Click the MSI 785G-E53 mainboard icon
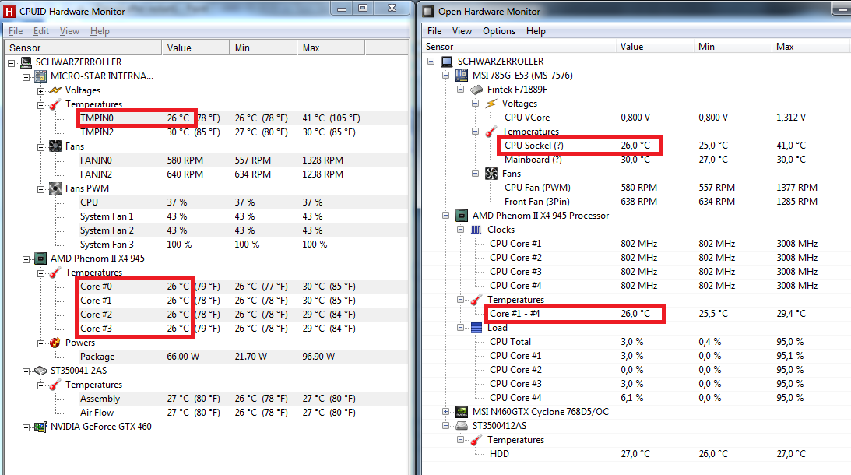851x475 pixels. pos(462,76)
